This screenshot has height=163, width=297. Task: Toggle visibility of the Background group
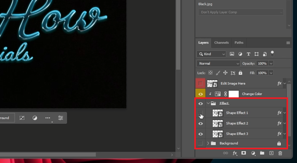(201, 143)
